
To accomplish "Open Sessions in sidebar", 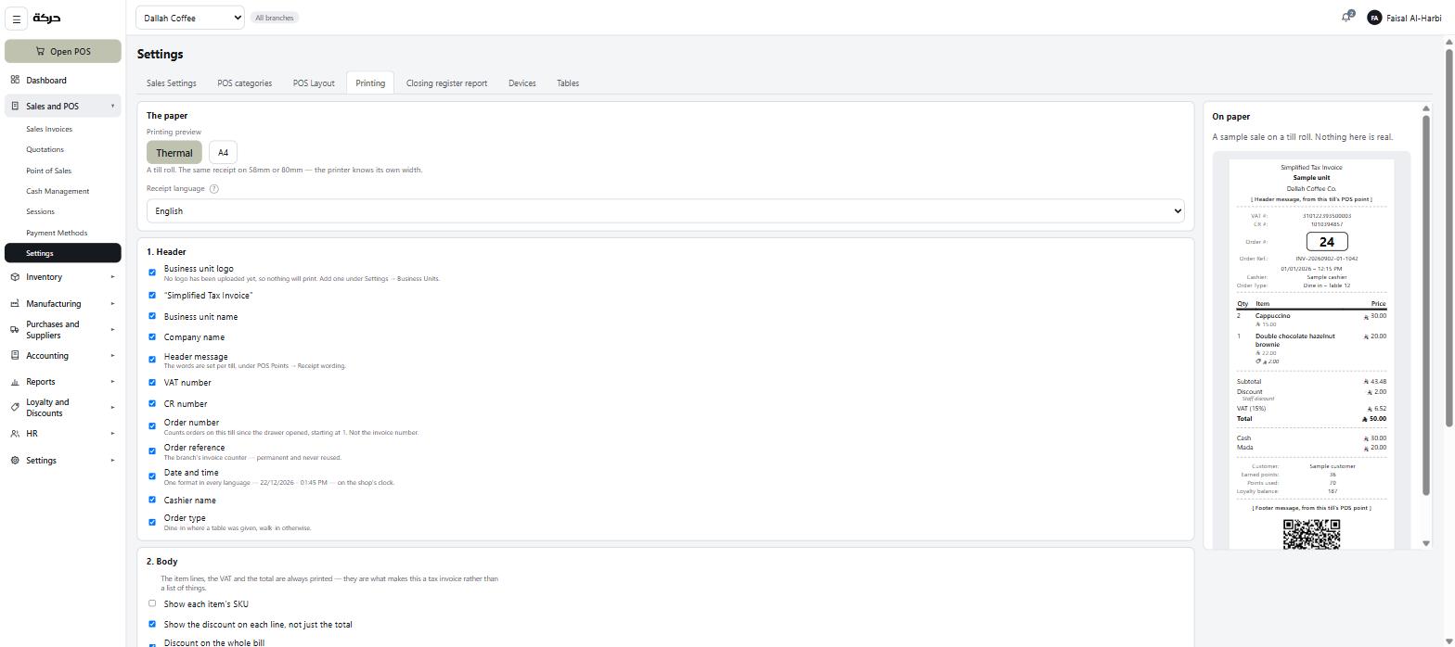I will pyautogui.click(x=41, y=211).
